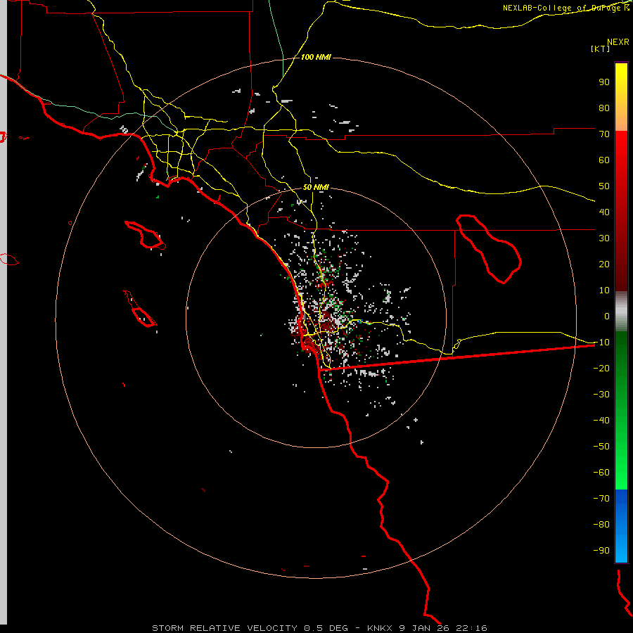Click the blue bottom segment of color bar
Image resolution: width=633 pixels, height=633 pixels.
click(621, 526)
